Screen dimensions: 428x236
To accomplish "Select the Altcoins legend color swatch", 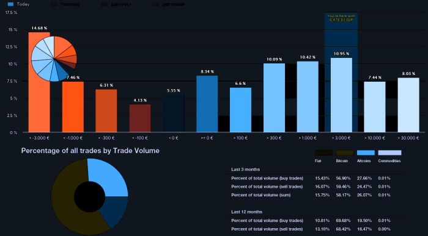I will (366, 152).
